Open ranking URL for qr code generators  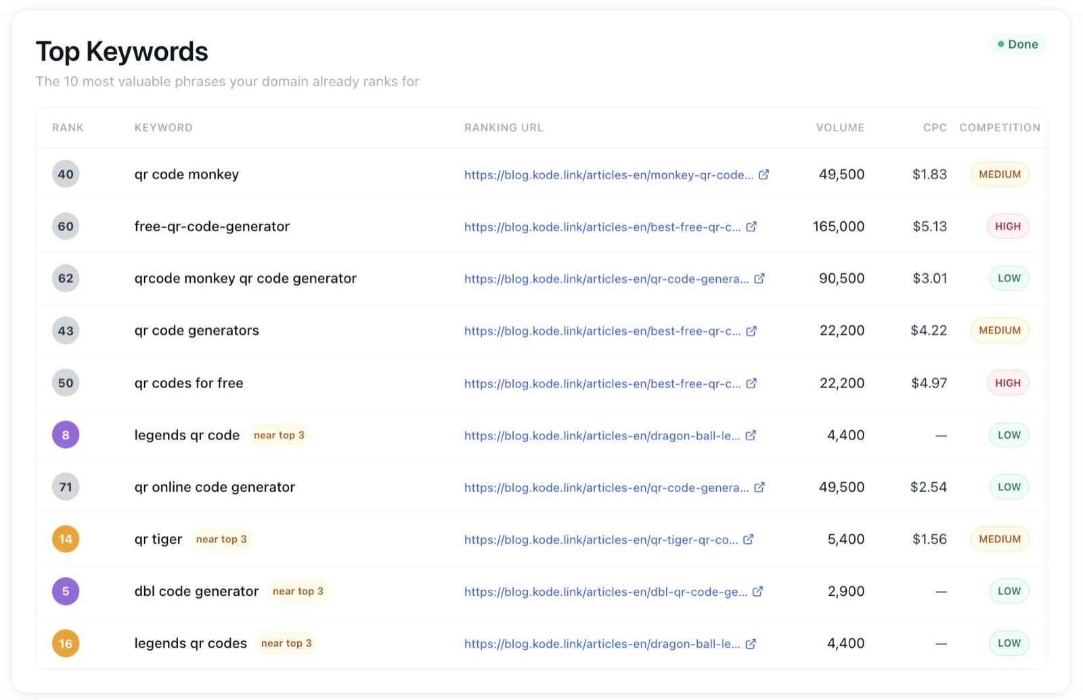click(602, 331)
